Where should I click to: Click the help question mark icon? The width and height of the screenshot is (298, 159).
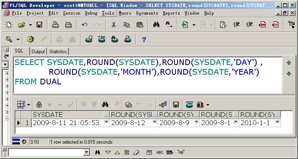pyautogui.click(x=144, y=40)
